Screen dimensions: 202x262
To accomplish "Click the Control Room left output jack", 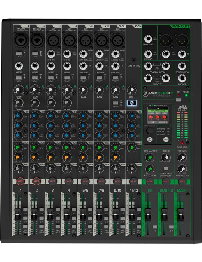I will tap(148, 66).
